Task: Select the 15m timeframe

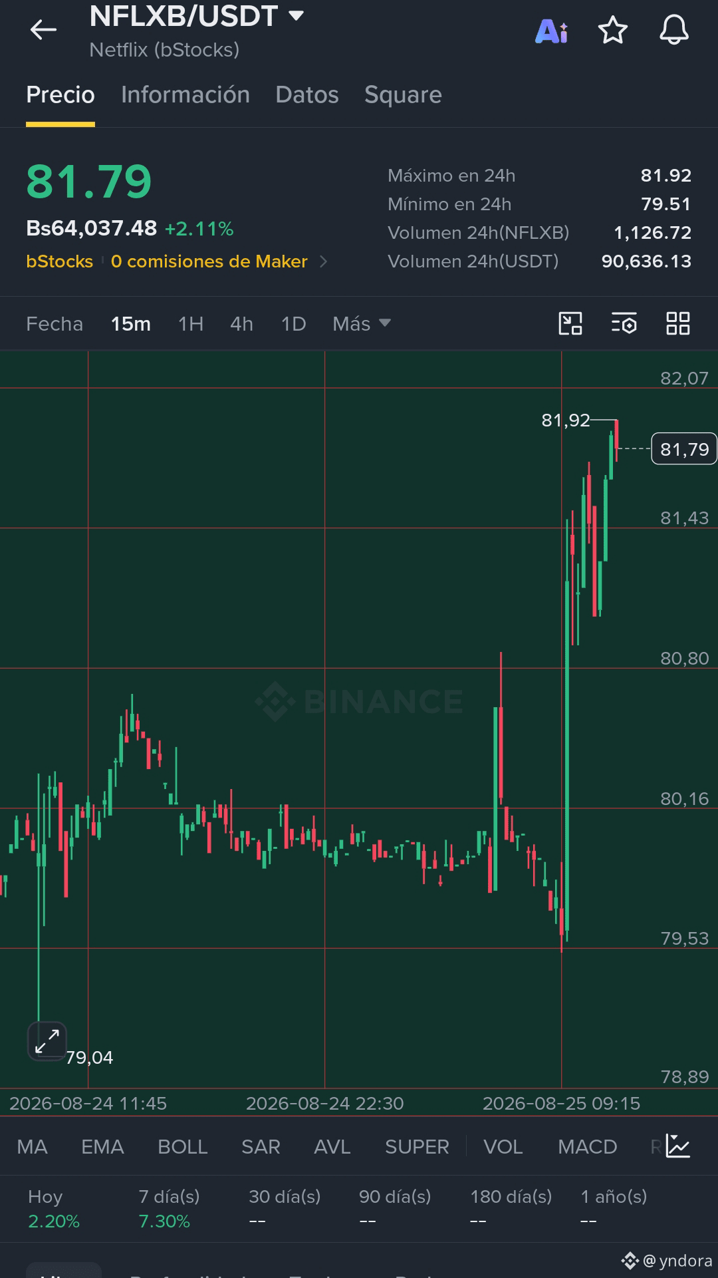Action: pos(131,324)
